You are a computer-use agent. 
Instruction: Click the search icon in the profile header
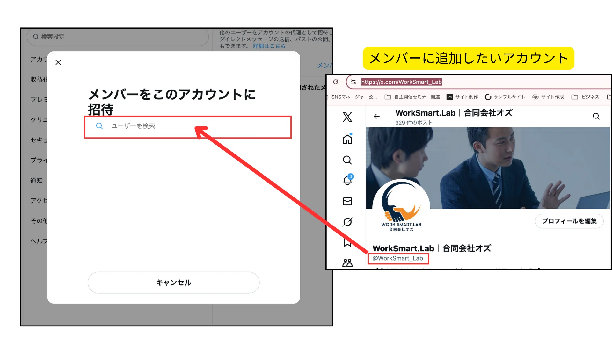[x=596, y=116]
